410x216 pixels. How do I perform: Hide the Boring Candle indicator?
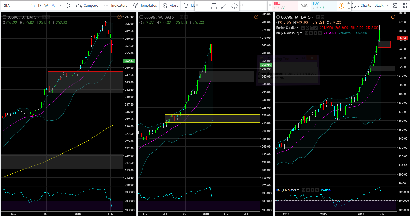(x=303, y=28)
